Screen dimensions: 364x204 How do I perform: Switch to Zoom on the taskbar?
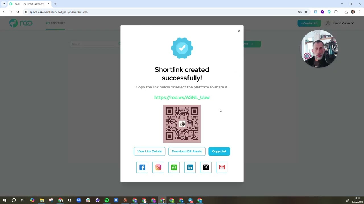click(79, 200)
